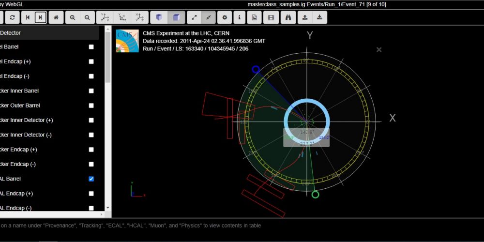Open the info panel icon

coord(239,18)
